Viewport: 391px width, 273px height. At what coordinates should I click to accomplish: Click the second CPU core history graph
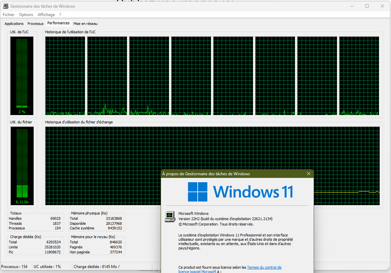coord(107,76)
